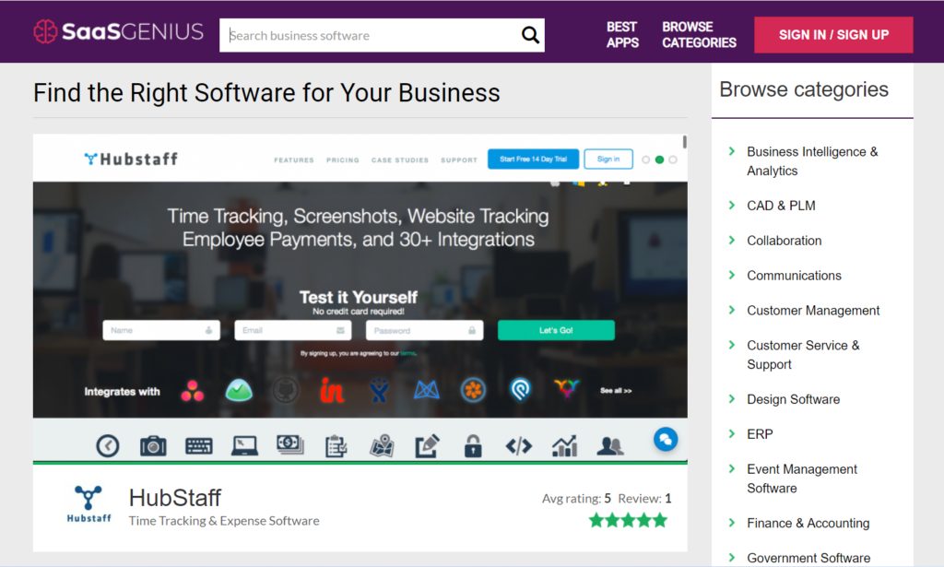Click the blue Jira integration icon
Screen dimensions: 944x567
pos(379,391)
